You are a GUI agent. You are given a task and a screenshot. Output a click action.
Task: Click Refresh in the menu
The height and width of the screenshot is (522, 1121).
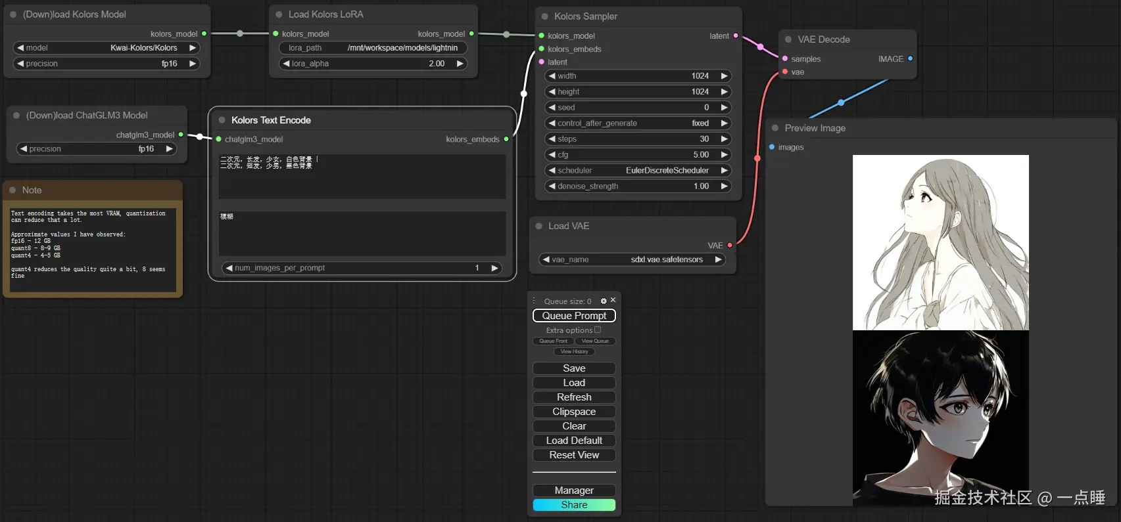(574, 397)
